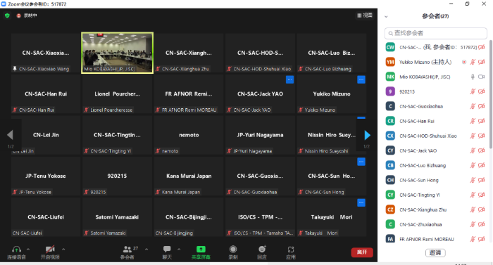Collapse participants panel chevron at top left
This screenshot has width=493, height=265.
click(x=386, y=17)
